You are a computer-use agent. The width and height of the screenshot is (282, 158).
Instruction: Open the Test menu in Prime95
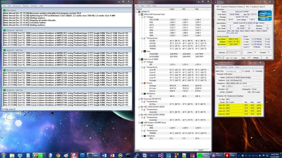[4, 6]
